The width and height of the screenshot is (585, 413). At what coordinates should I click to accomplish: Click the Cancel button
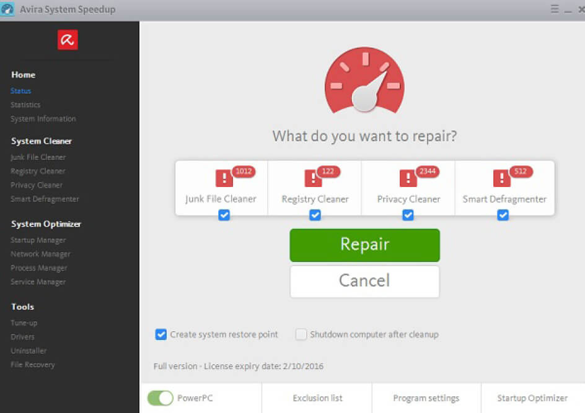[x=364, y=281]
